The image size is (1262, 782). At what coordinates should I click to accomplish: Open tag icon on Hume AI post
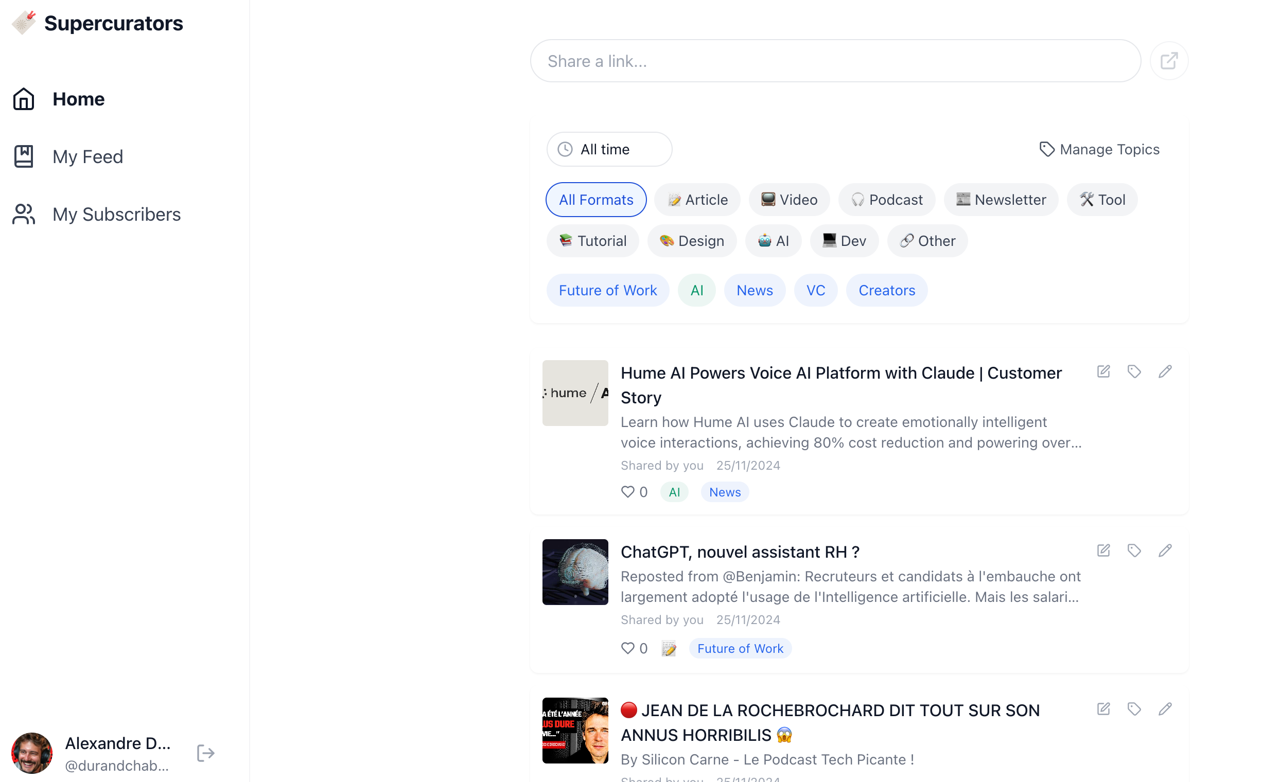[1134, 371]
